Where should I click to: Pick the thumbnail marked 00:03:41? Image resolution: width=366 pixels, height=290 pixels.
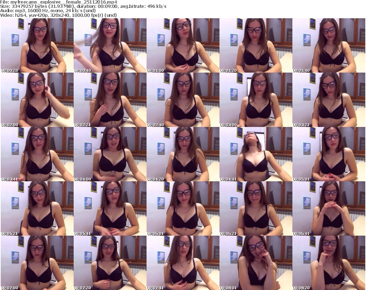pyautogui.click(x=37, y=154)
